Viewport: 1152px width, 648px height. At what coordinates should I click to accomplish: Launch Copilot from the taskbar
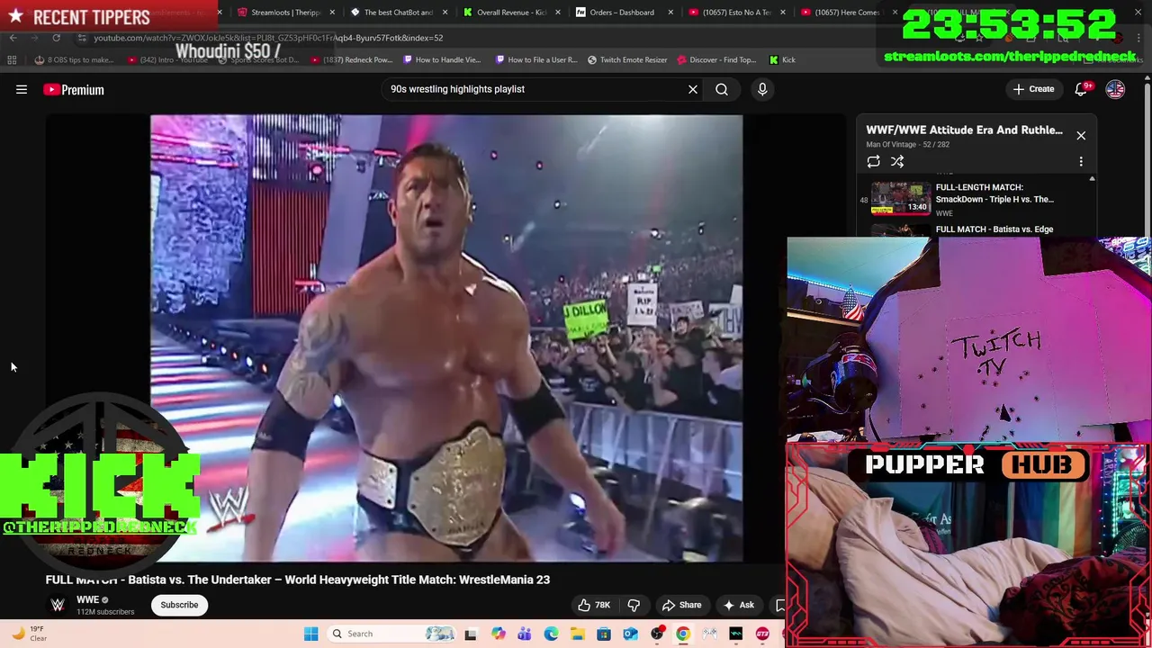498,634
